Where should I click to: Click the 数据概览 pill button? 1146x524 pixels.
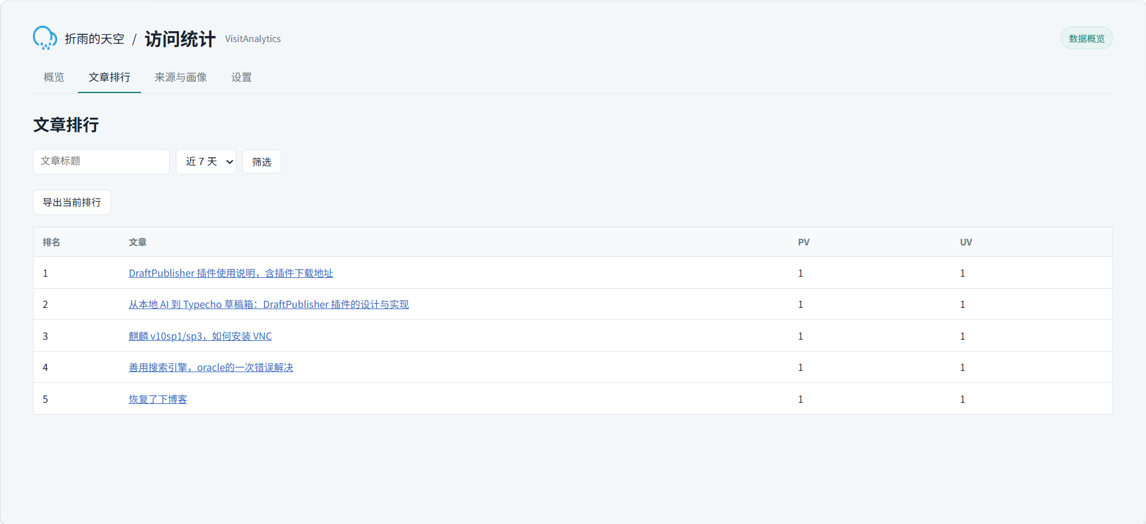[x=1087, y=38]
